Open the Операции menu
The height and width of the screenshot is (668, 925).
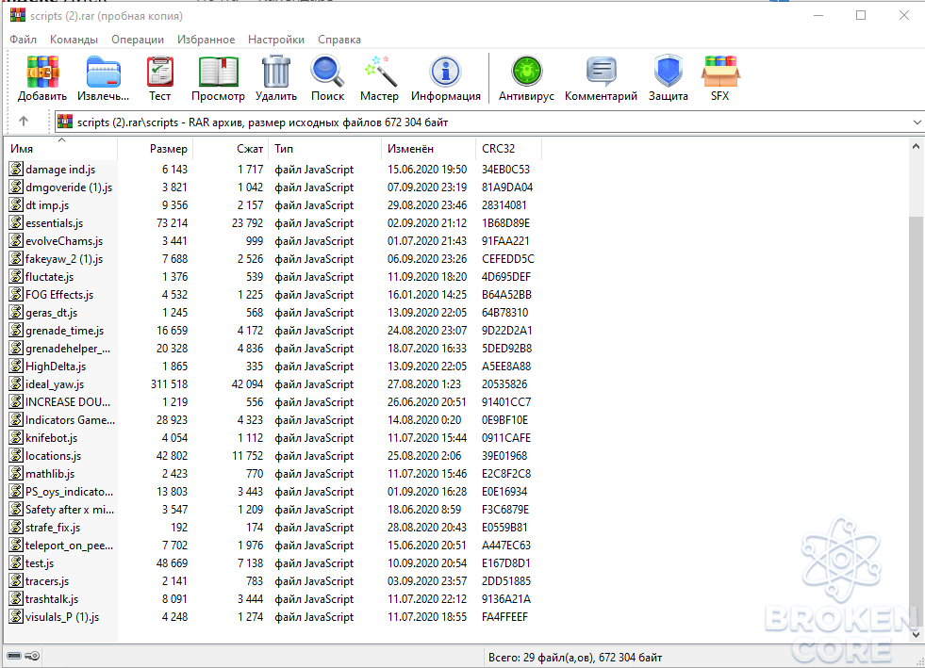(x=138, y=40)
